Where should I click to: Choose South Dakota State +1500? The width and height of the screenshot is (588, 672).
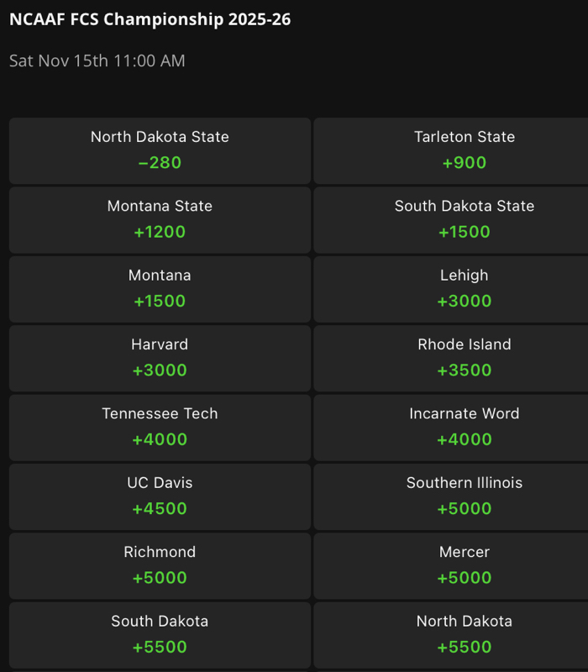[x=465, y=220]
